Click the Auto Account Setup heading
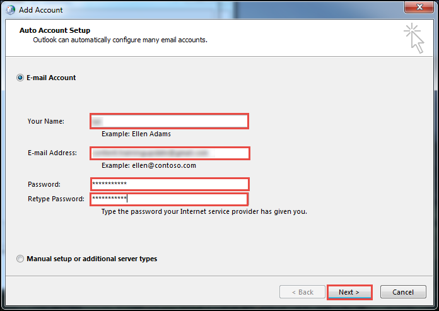This screenshot has width=439, height=311. (55, 30)
